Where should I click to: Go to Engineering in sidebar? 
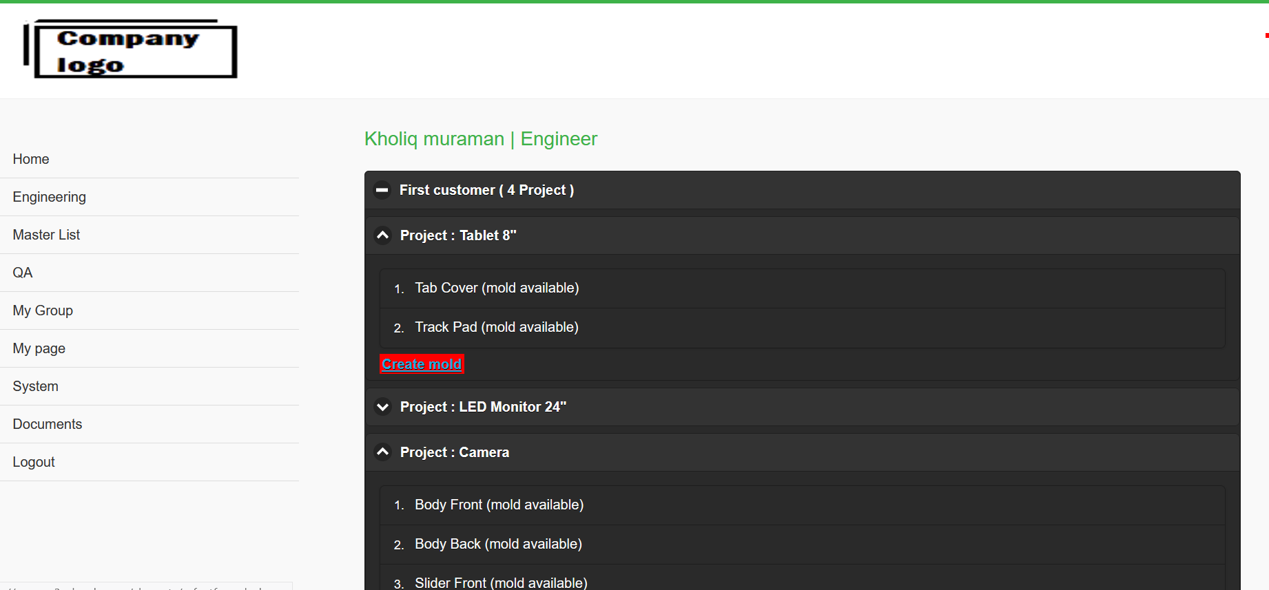point(49,197)
